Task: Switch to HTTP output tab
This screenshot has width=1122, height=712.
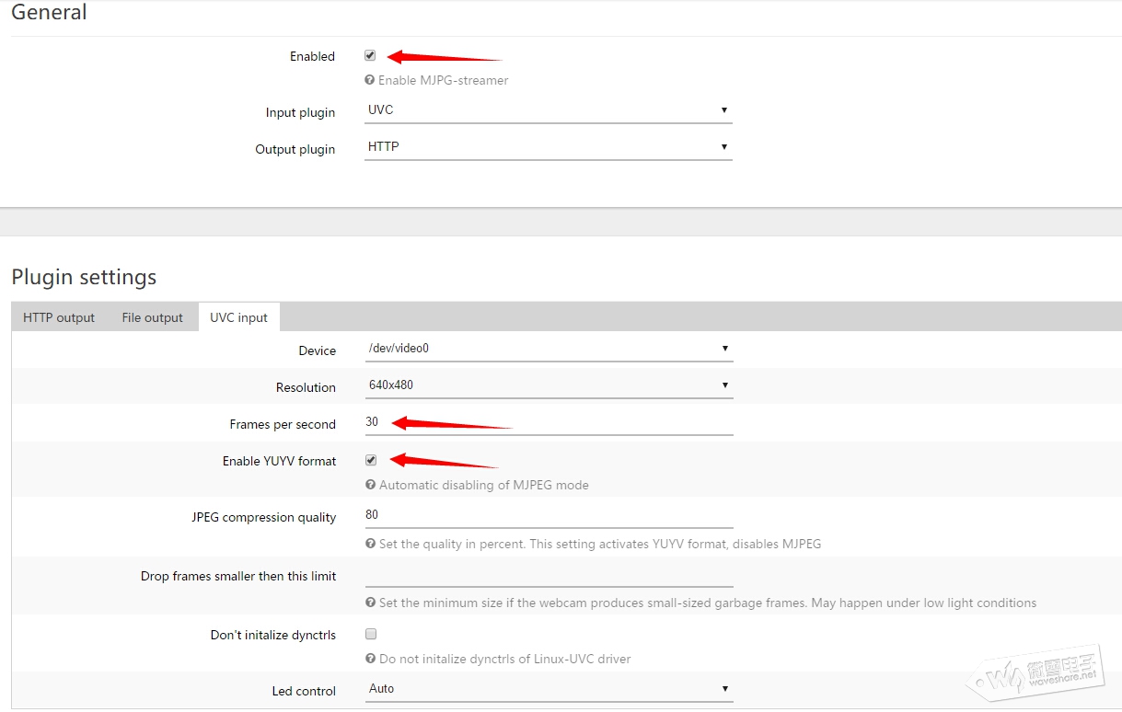Action: point(59,317)
